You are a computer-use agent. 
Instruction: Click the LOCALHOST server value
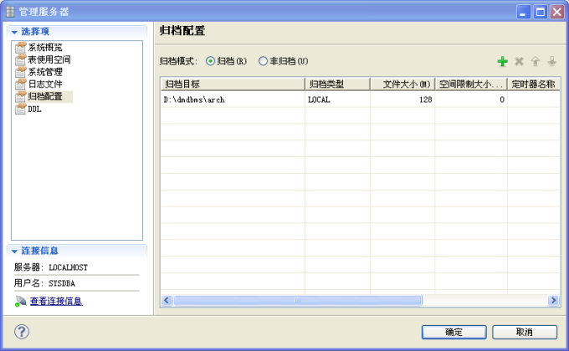69,267
